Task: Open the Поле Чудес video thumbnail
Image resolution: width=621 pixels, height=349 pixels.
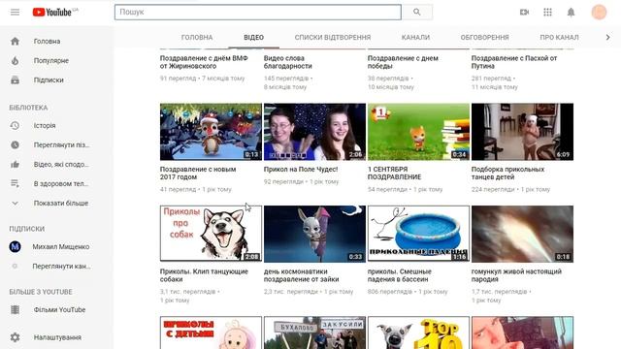Action: coord(314,132)
